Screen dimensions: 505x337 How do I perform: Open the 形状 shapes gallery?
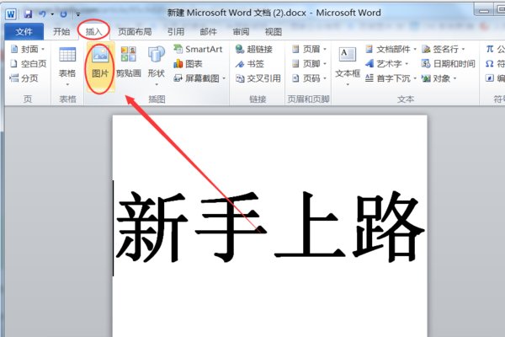click(157, 66)
